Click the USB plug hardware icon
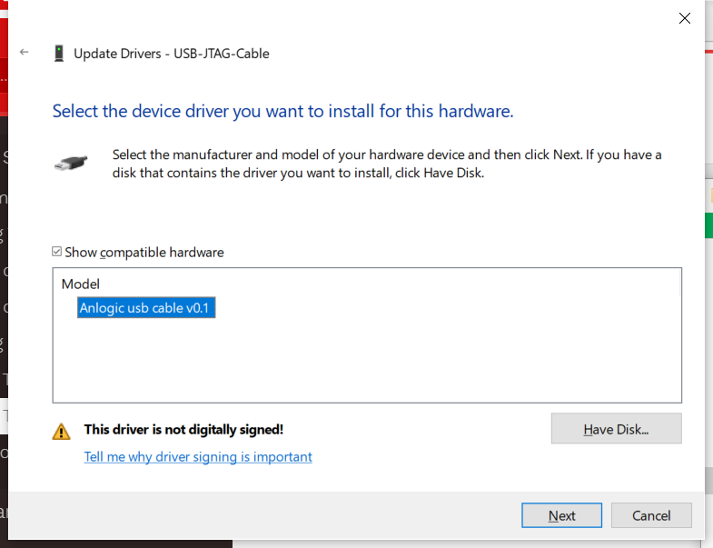 (x=71, y=164)
